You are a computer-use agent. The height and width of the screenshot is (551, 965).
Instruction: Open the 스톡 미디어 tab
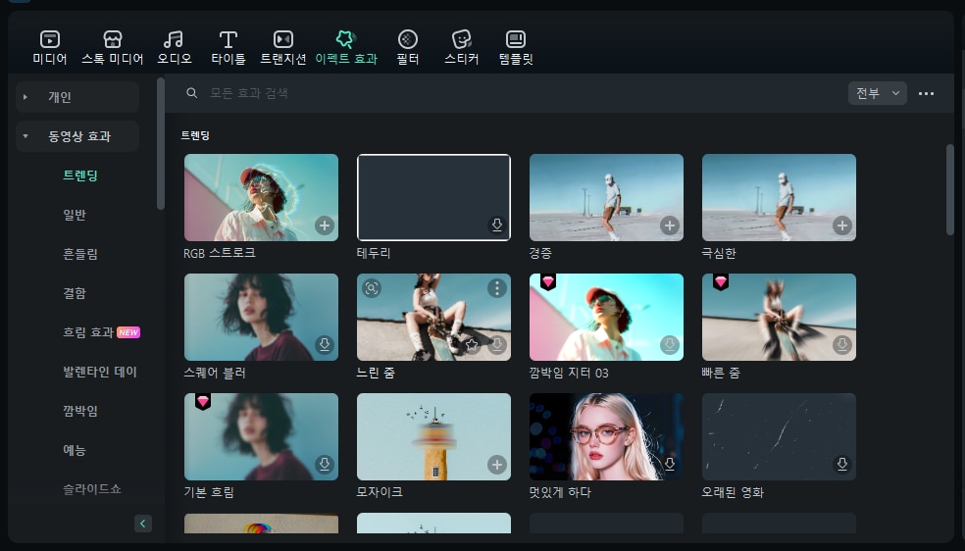[113, 47]
